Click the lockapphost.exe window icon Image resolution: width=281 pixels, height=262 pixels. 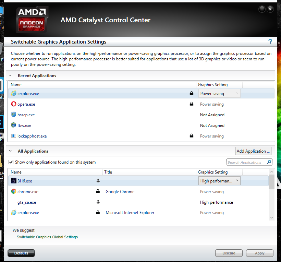[x=14, y=136]
